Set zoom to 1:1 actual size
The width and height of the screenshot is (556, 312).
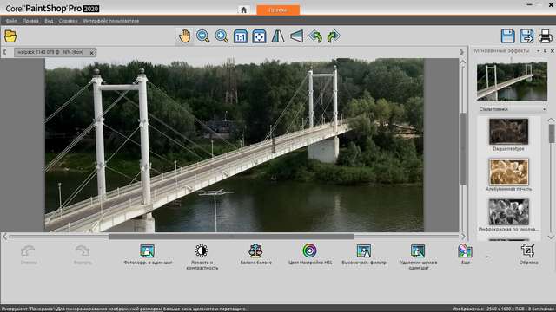[241, 36]
